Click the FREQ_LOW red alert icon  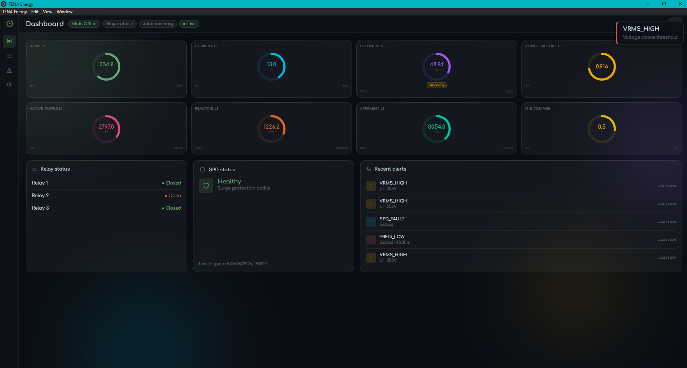[x=371, y=239]
